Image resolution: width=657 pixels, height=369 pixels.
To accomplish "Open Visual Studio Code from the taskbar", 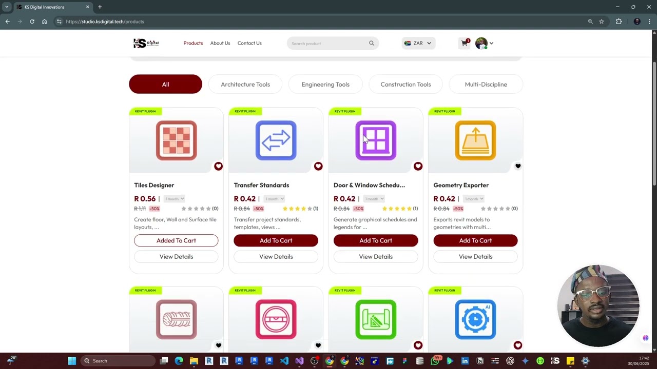I will point(284,361).
